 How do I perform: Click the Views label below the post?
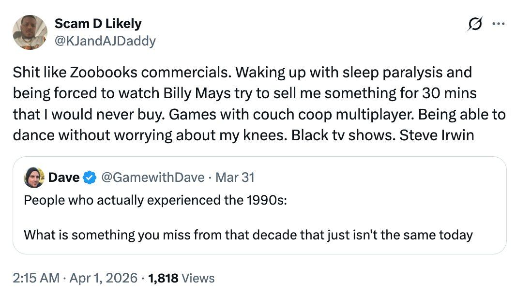[198, 278]
